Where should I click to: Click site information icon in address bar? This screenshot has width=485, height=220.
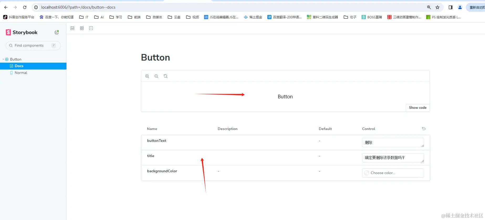36,7
